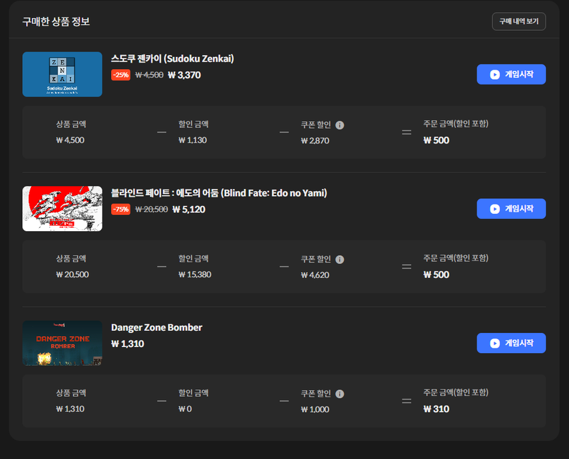Click the Blind Fate order total ₩ 500
The width and height of the screenshot is (569, 459).
pos(436,275)
